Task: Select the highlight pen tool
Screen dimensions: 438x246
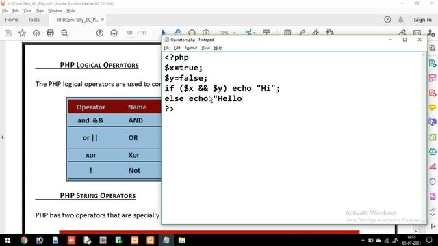Action: pos(302,32)
